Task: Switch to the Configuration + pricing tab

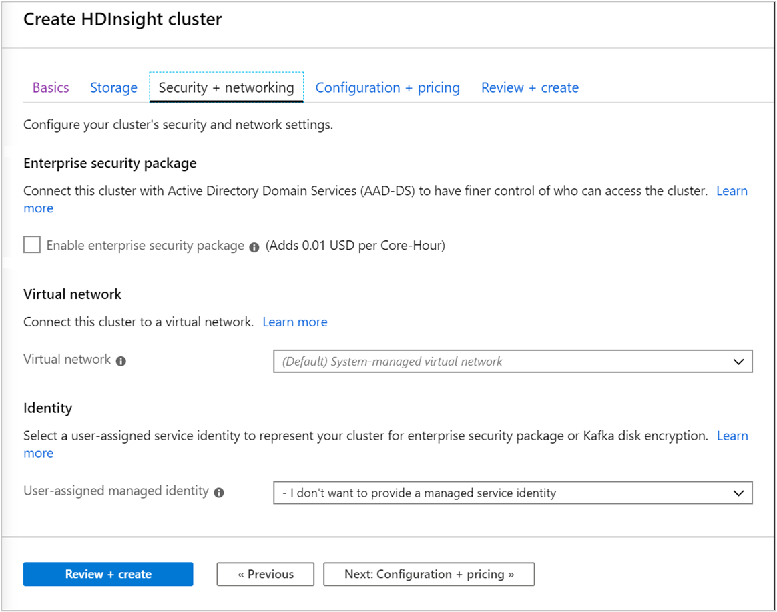Action: click(387, 87)
